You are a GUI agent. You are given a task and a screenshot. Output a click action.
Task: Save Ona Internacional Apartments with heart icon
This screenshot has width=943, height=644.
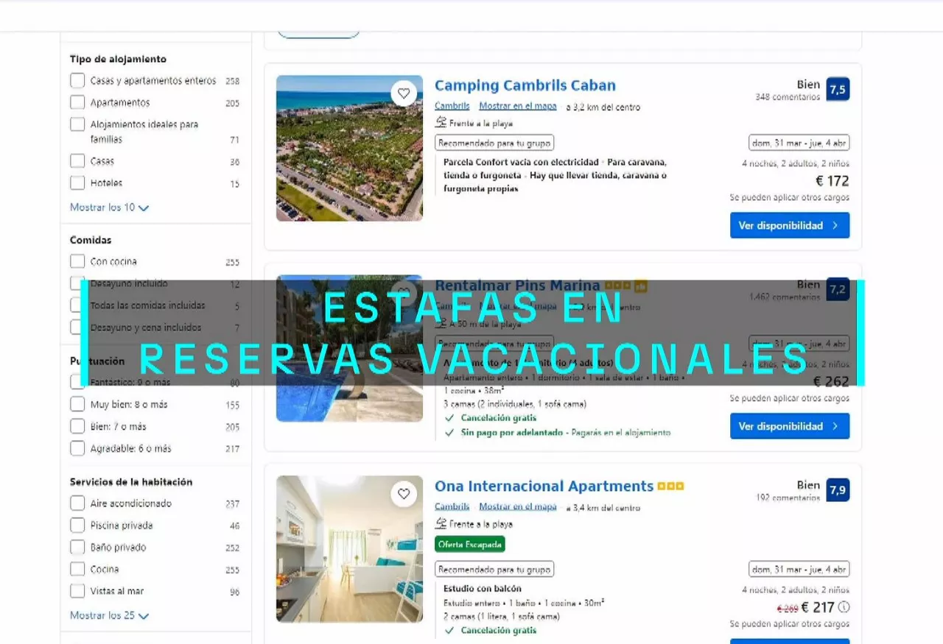404,494
